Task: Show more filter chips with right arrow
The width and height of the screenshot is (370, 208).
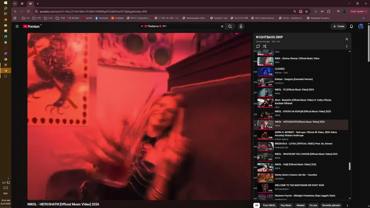Action: [x=347, y=205]
